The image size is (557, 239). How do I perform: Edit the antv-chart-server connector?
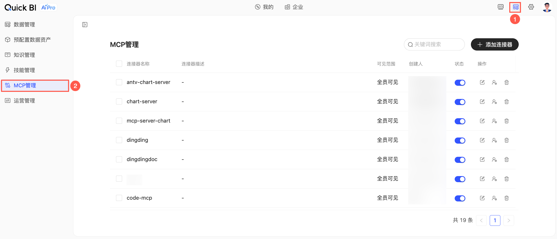click(x=482, y=82)
